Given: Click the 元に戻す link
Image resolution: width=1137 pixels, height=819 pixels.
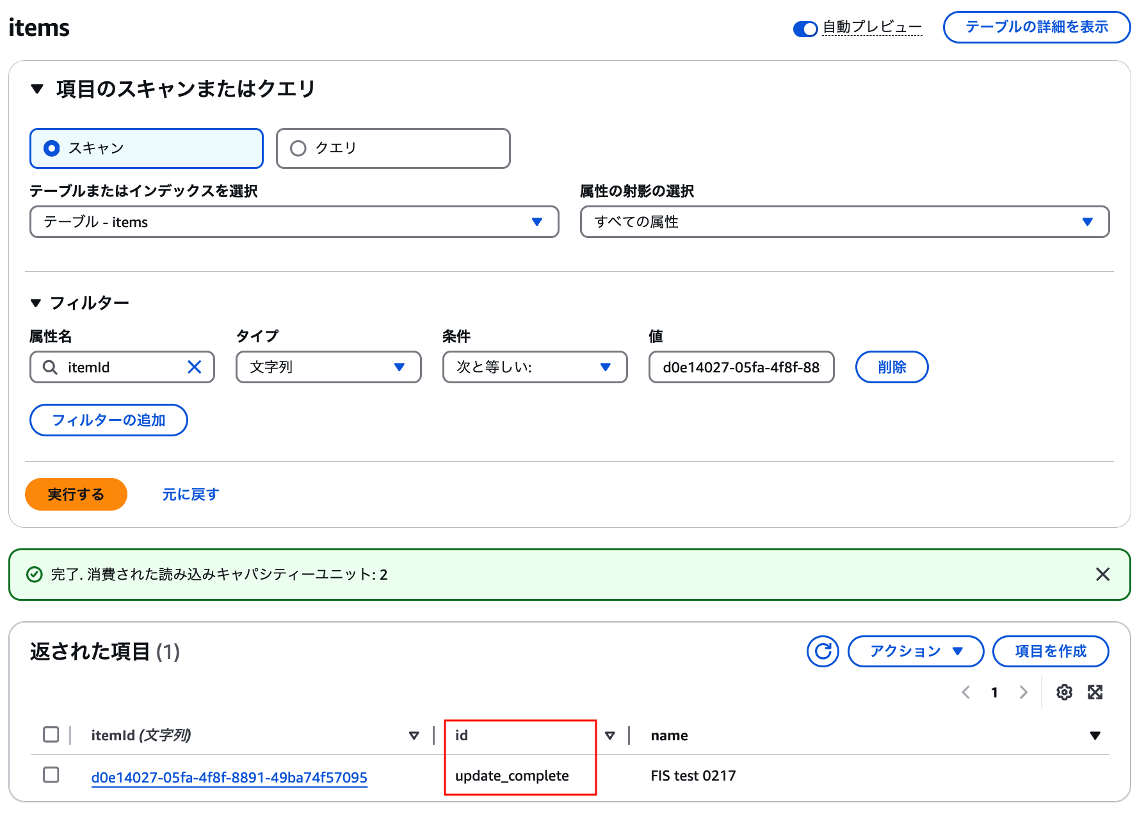Looking at the screenshot, I should coord(191,495).
